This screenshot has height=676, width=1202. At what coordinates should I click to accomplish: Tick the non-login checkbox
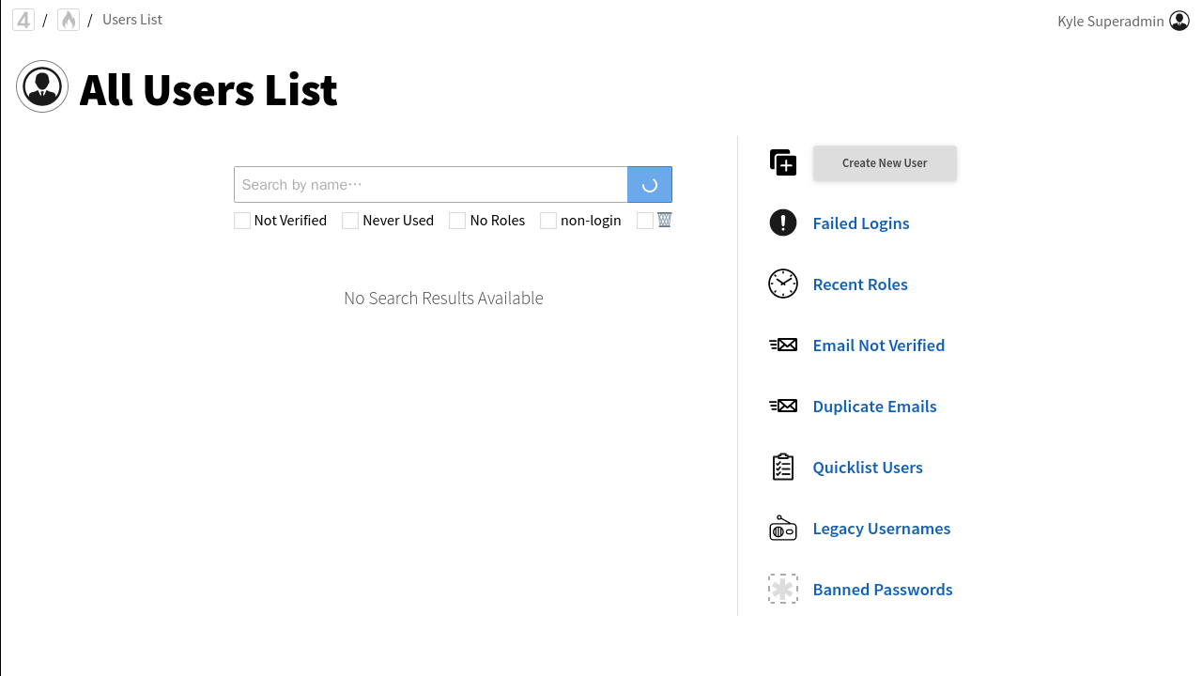[x=548, y=221]
